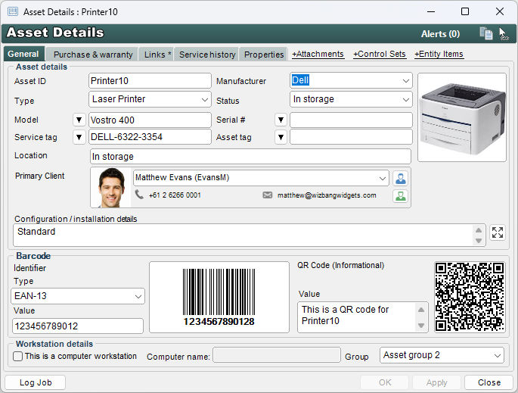Image resolution: width=518 pixels, height=393 pixels.
Task: Open the Purchase & warranty tab
Action: (93, 55)
